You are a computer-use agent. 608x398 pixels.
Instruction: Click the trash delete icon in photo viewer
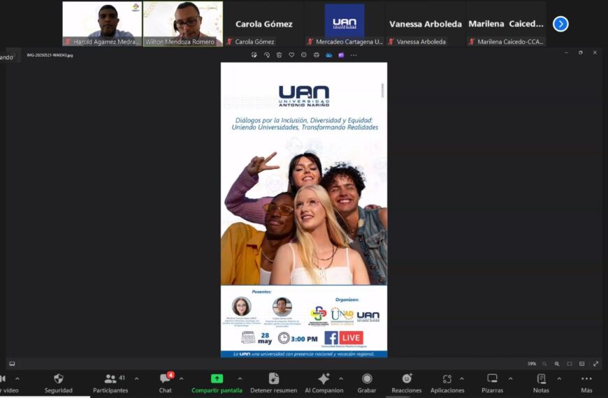[x=279, y=54]
